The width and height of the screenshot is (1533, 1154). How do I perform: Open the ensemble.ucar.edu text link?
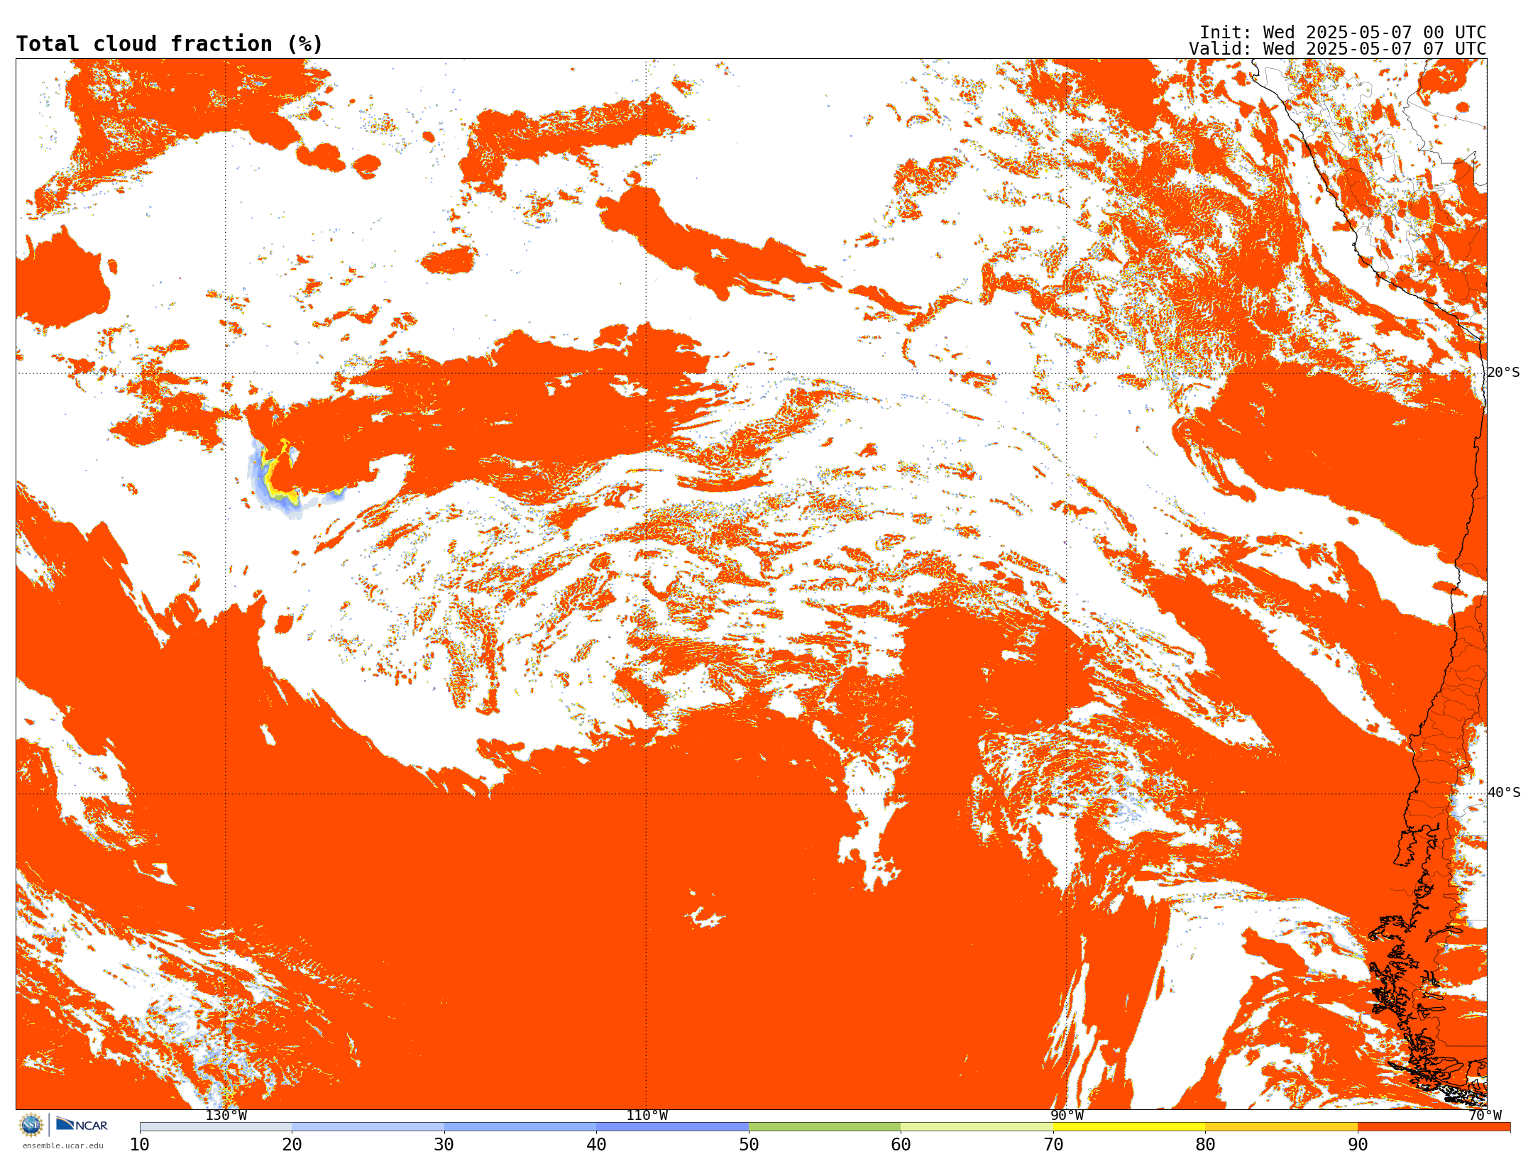pos(62,1145)
